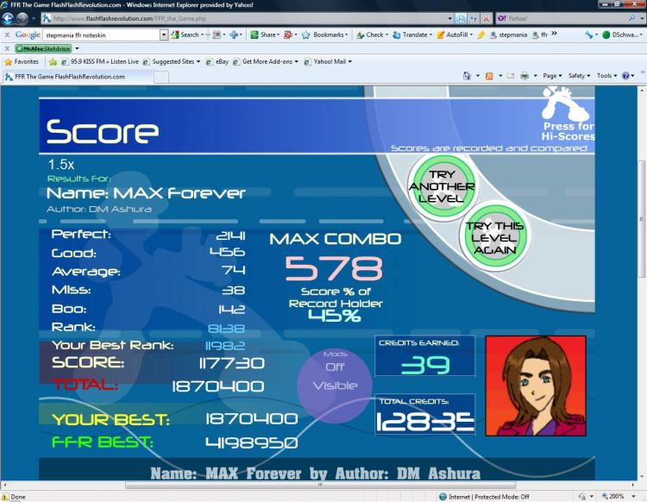This screenshot has height=502, width=647.
Task: Click the Yahoo search magnifier icon
Action: tap(631, 18)
